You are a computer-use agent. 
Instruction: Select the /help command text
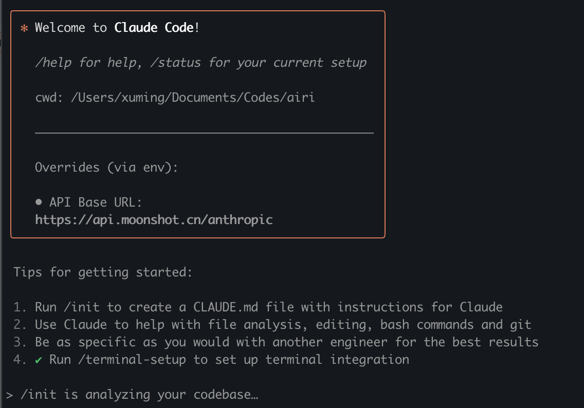[x=53, y=63]
